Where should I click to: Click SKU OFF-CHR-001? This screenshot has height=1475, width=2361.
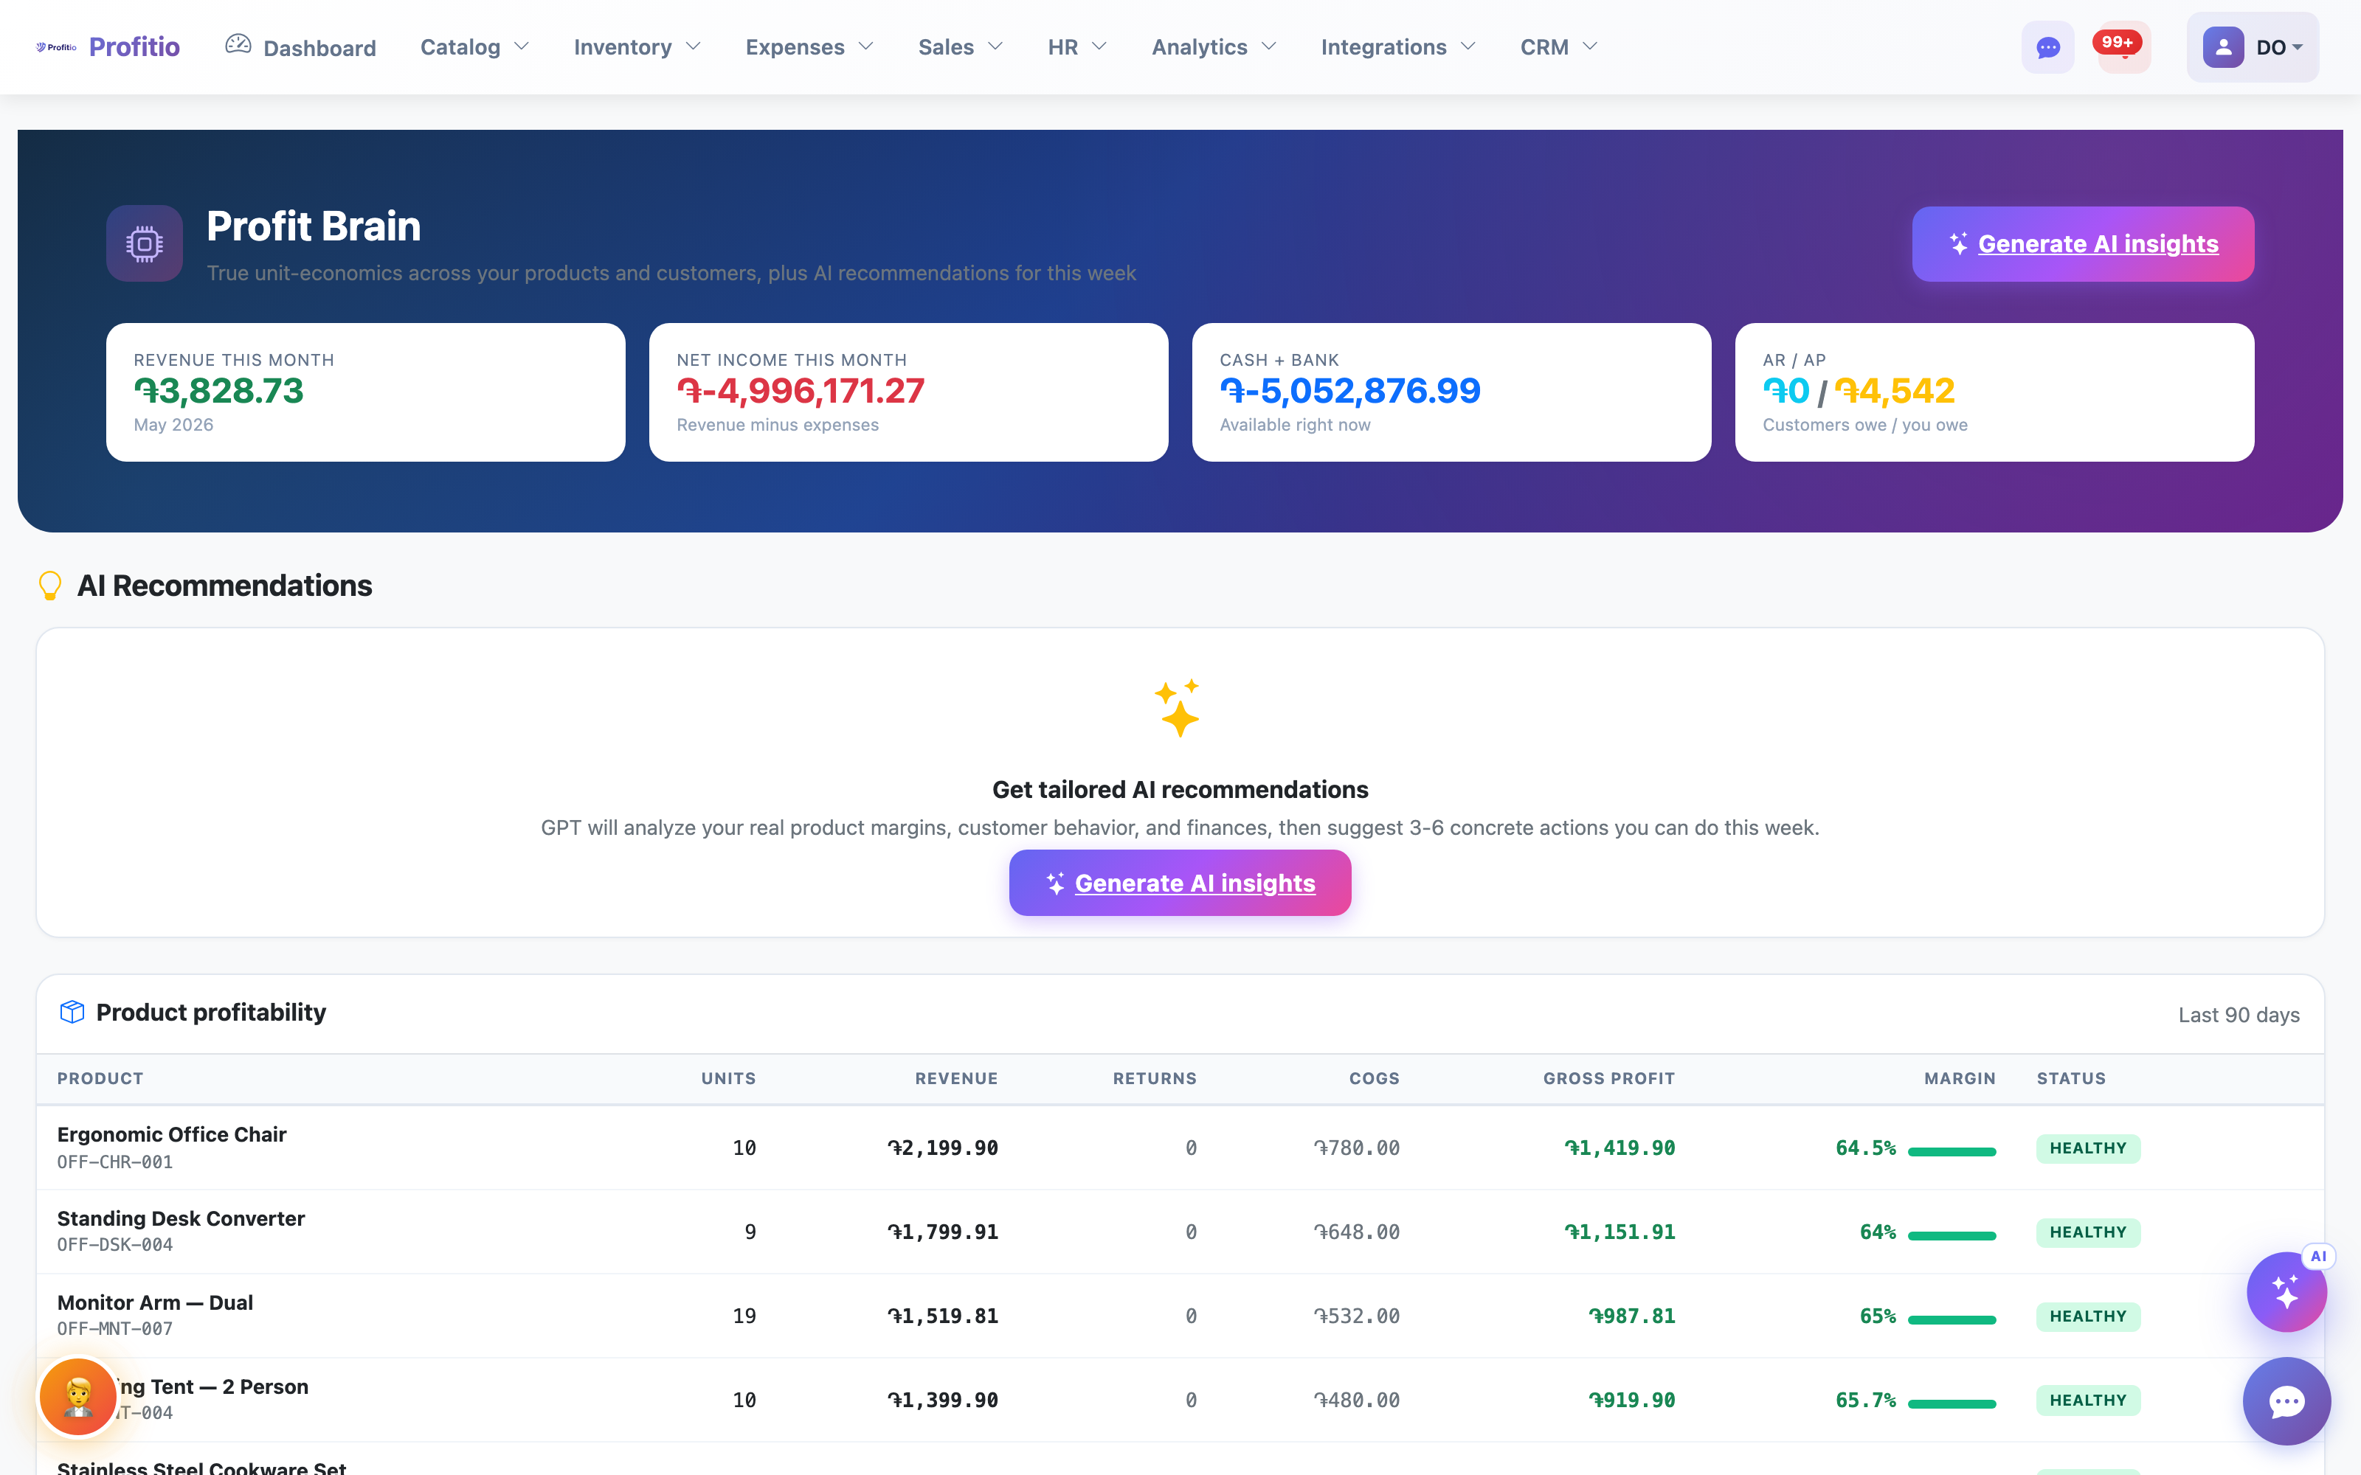(115, 1162)
